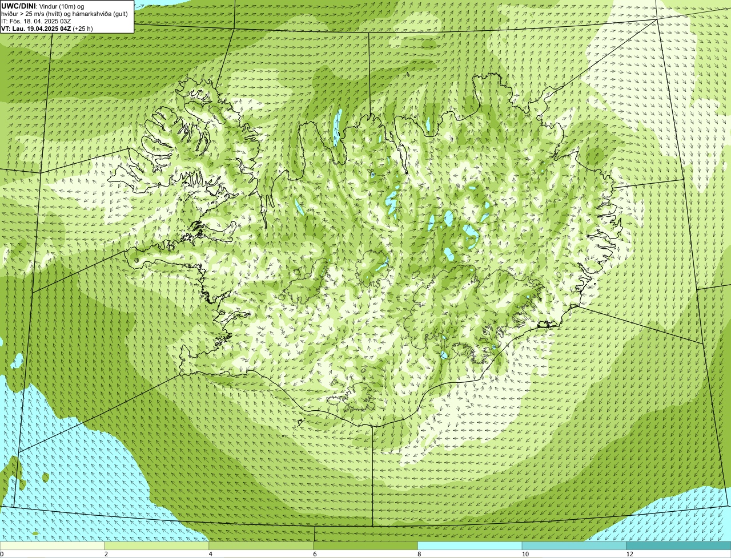Click the '4' label under the color scale

[x=211, y=554]
